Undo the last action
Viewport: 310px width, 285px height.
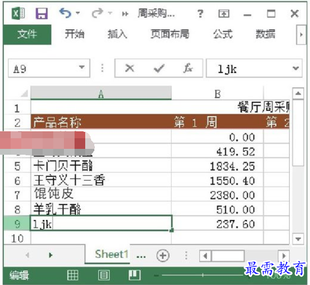pos(65,13)
